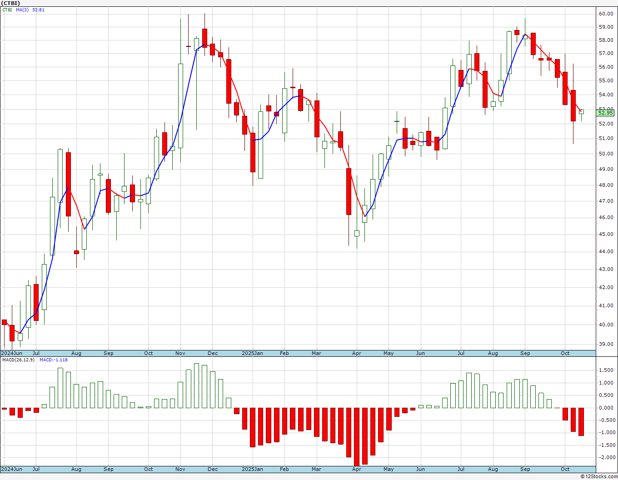Click 2024Jun on the price chart date axis
The image size is (618, 480).
(11, 353)
